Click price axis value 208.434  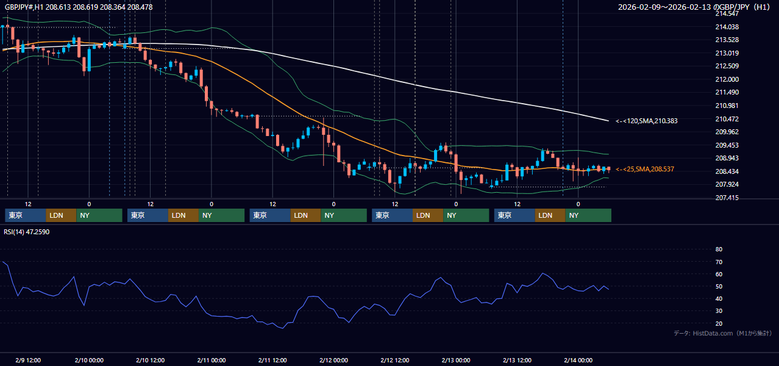point(727,171)
